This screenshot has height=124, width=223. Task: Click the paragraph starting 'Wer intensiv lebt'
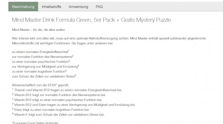tap(109, 41)
